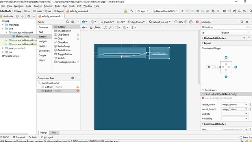Open Nexus One API 29 device dropdown
The height and width of the screenshot is (142, 252).
point(165,11)
